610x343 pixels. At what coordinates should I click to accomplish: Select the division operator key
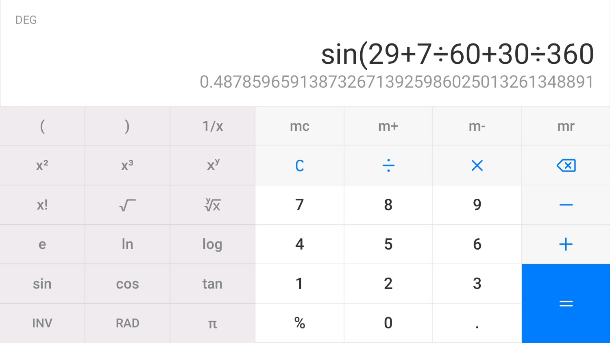pos(388,165)
